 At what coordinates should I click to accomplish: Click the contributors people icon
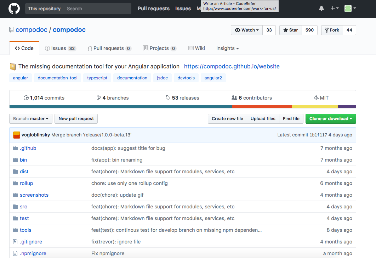(234, 98)
